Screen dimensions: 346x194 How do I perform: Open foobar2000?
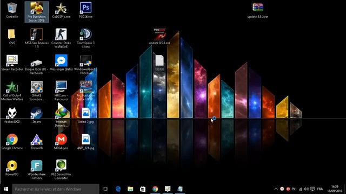[x=12, y=115]
